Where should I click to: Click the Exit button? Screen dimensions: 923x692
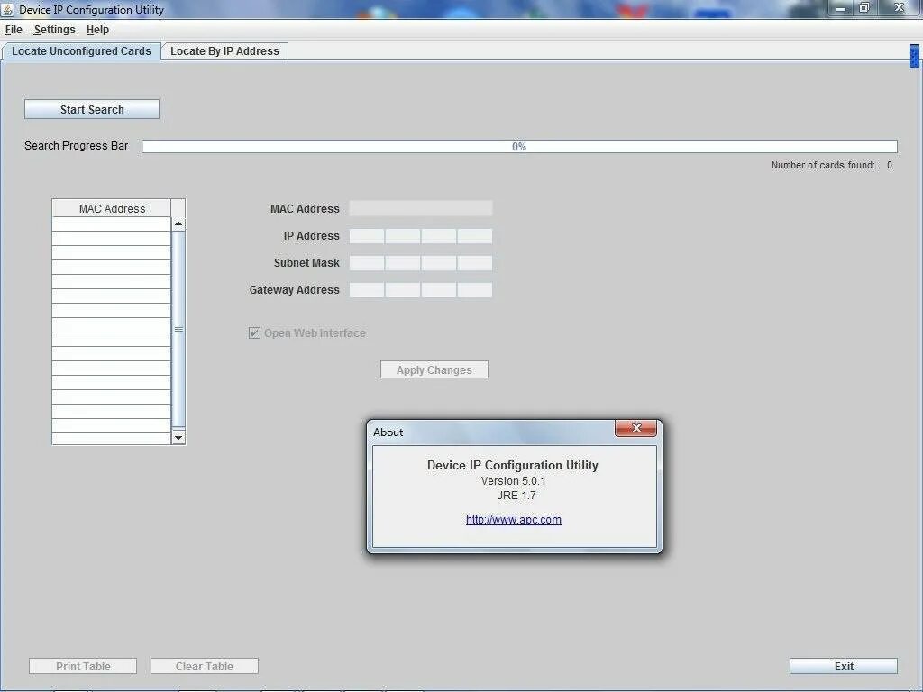pos(844,666)
